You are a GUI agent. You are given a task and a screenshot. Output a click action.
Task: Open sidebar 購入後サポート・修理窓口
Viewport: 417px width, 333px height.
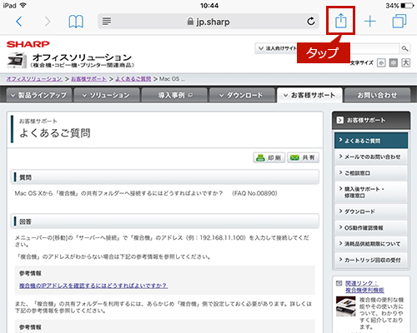pyautogui.click(x=371, y=192)
